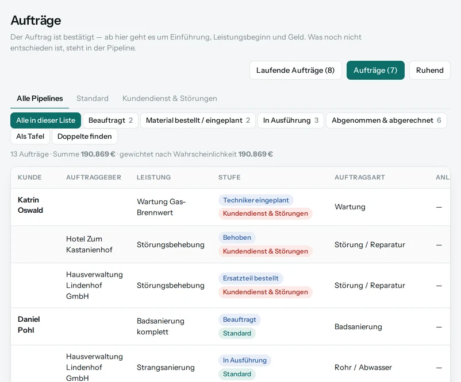Open customer Katrin Oswald

point(30,205)
